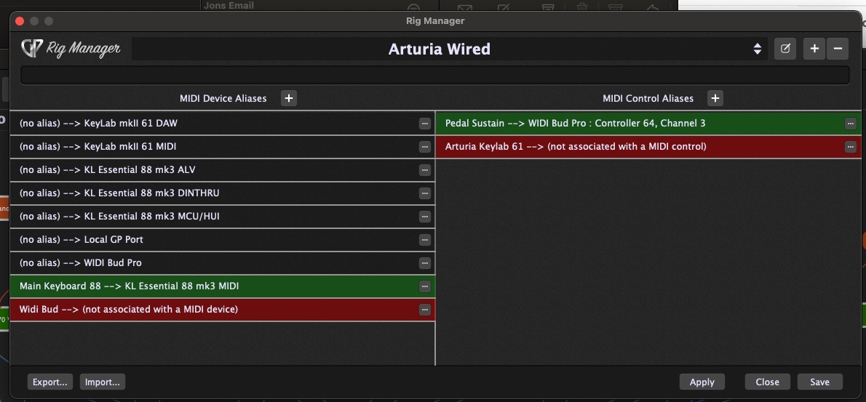Screen dimensions: 866x402
Task: Click the MIDI Device Aliases heading
Action: 223,98
